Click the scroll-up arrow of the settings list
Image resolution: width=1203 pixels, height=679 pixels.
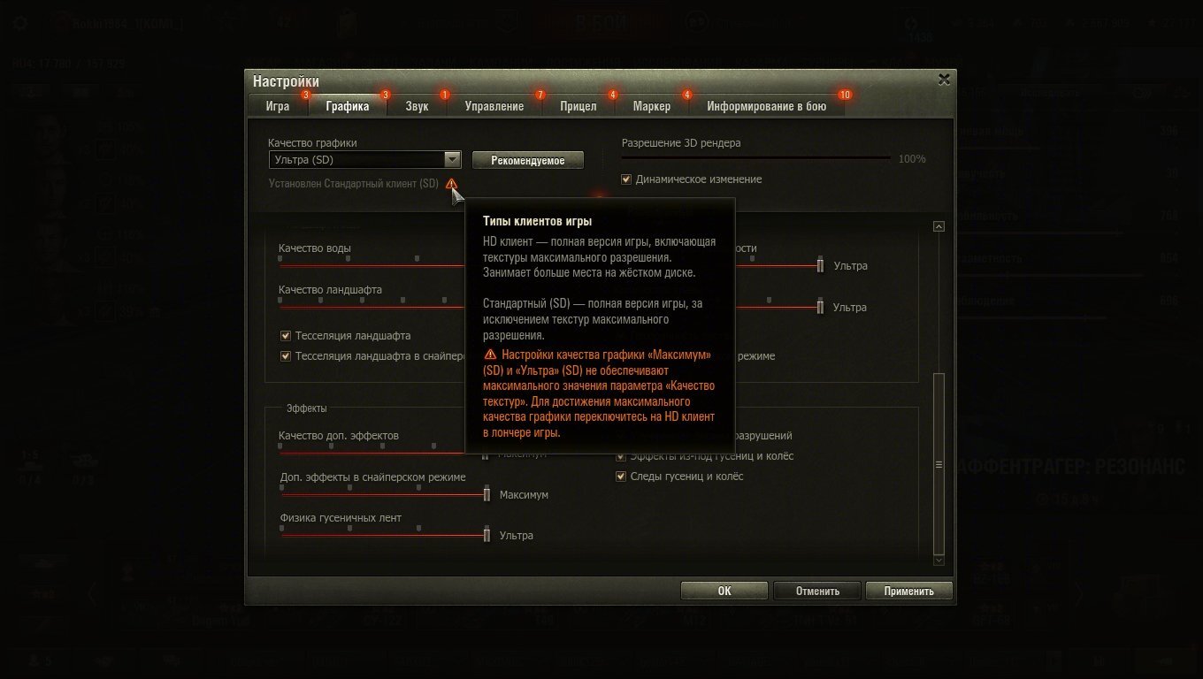pos(939,227)
